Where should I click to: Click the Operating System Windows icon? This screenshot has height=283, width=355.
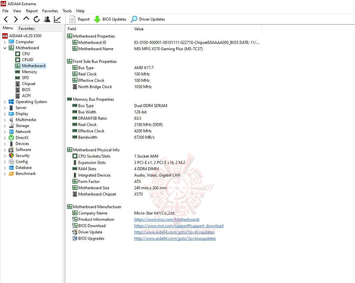pyautogui.click(x=11, y=102)
